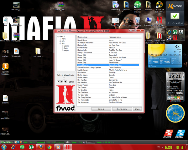The width and height of the screenshot is (188, 150).
Task: Open the cnt_made folder icon
Action: pyautogui.click(x=38, y=52)
